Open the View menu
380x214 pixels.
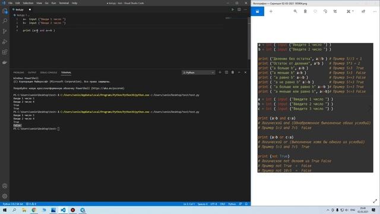pos(39,3)
